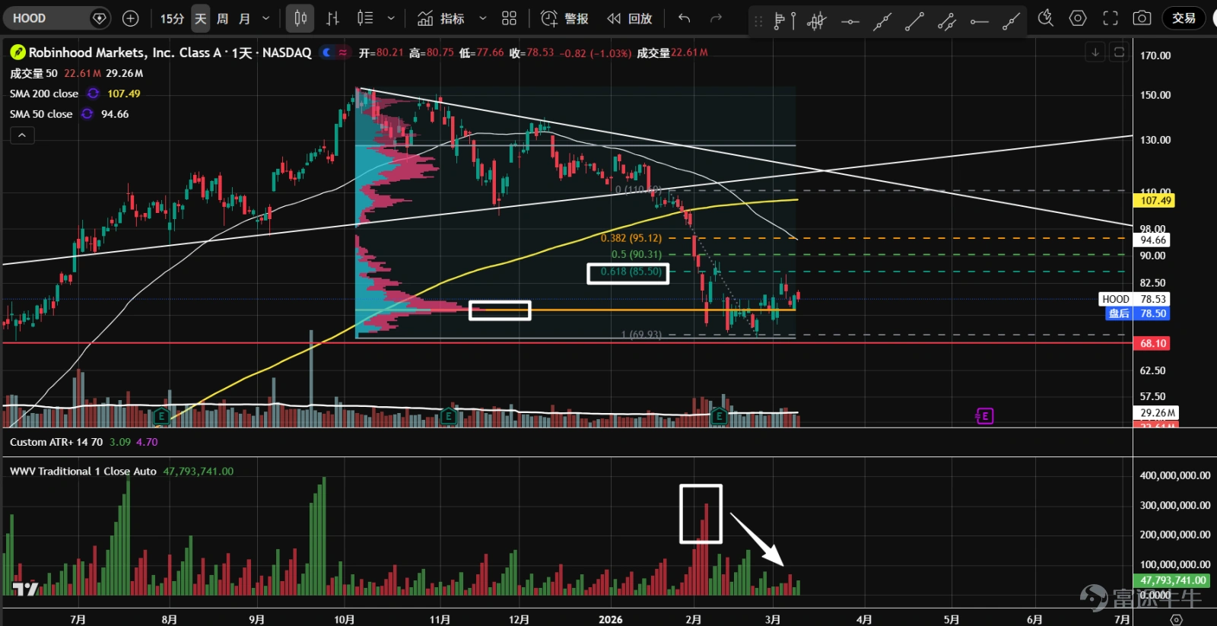Viewport: 1217px width, 626px height.
Task: Click the green 47,793,741.00 WWV label
Action: (x=1172, y=580)
